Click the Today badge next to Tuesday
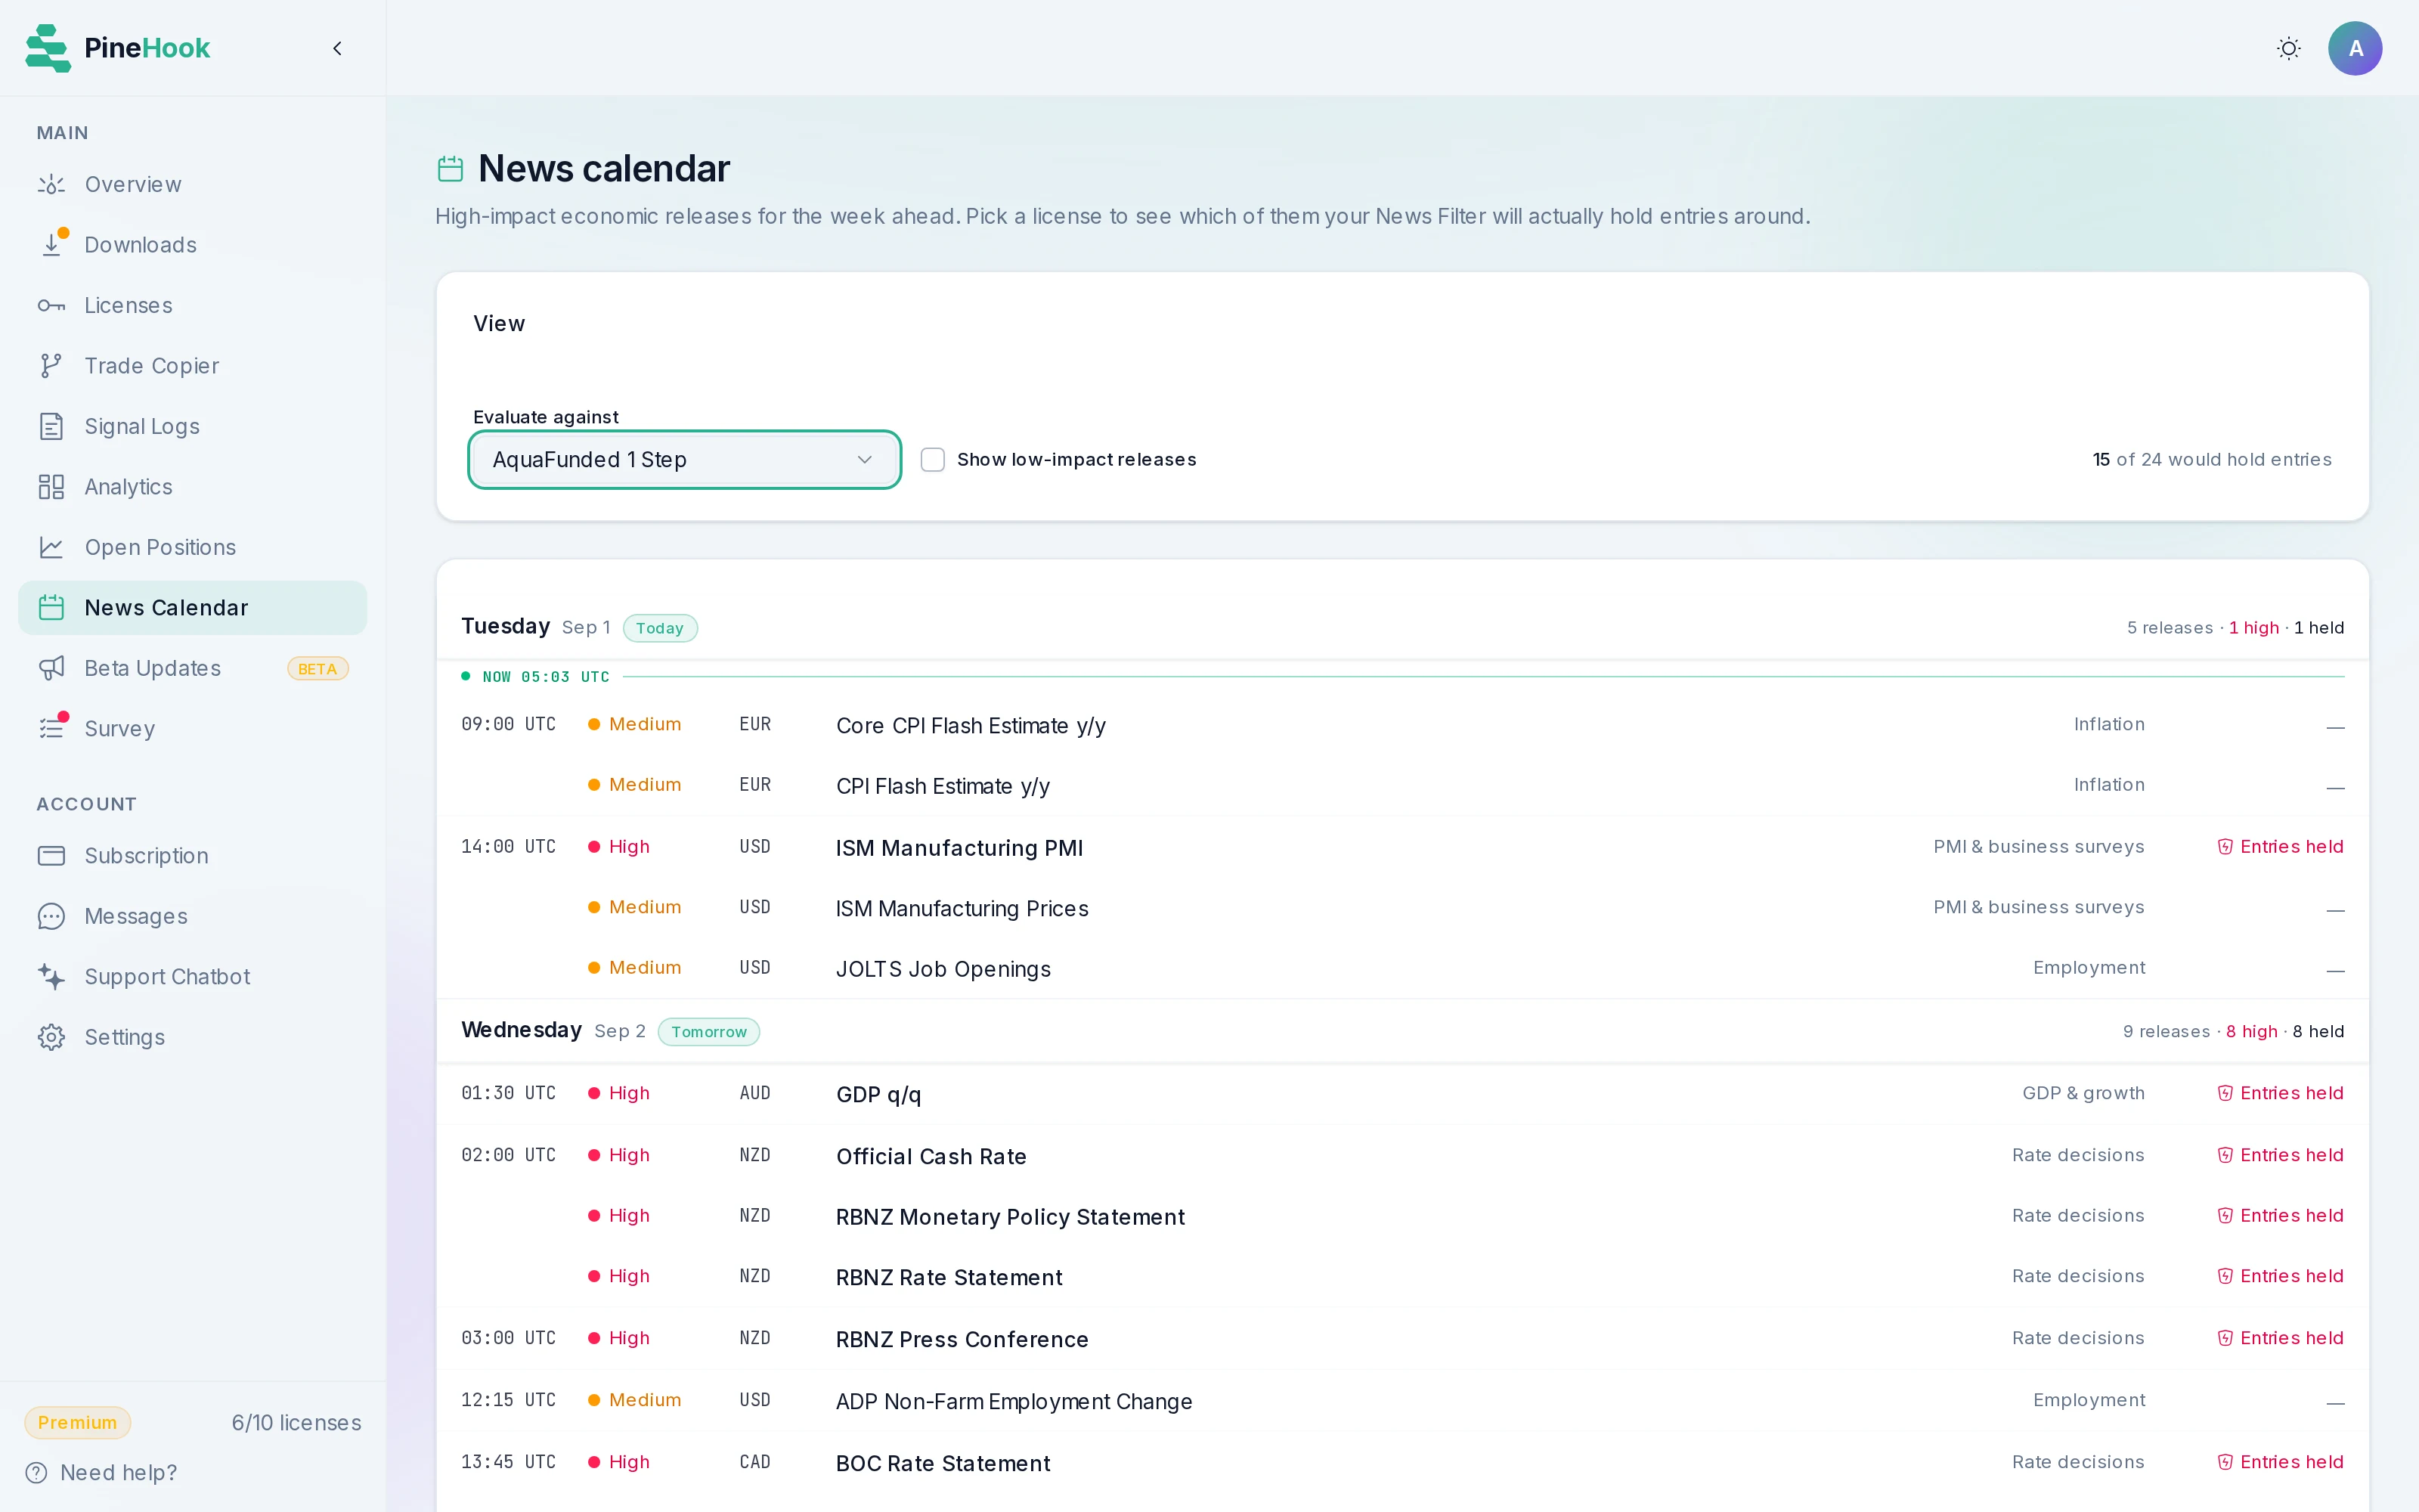Screen dimensions: 2419x1512 tap(660, 628)
